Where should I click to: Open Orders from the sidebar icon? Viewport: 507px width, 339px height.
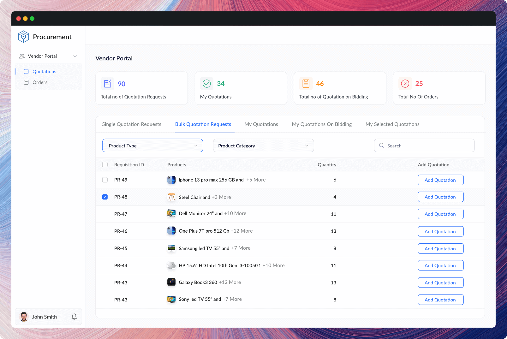[x=27, y=82]
